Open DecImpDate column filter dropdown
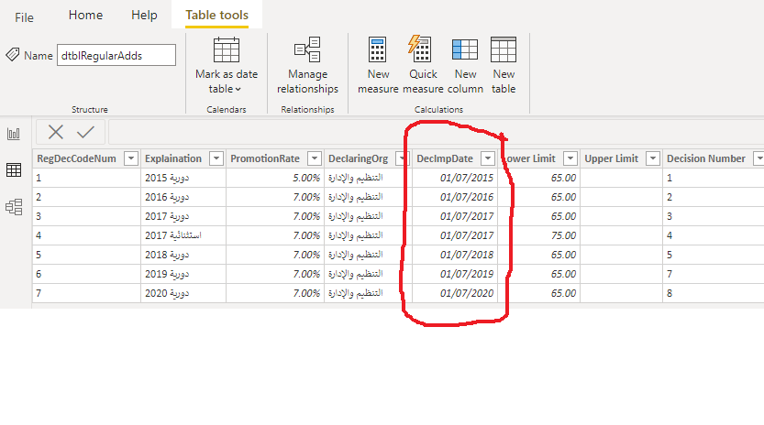The image size is (764, 425). tap(488, 158)
